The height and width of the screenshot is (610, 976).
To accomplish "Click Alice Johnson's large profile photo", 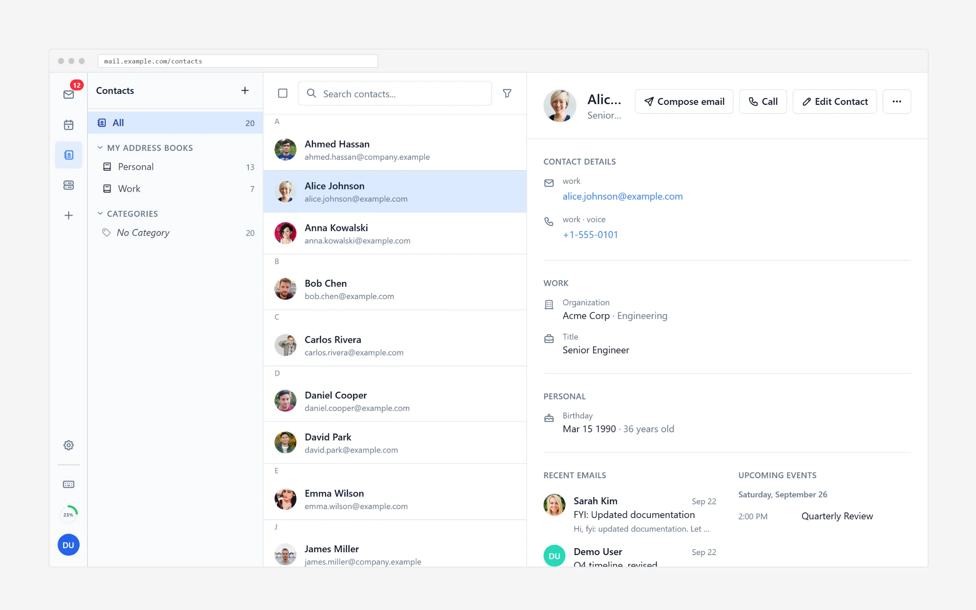I will [x=560, y=106].
